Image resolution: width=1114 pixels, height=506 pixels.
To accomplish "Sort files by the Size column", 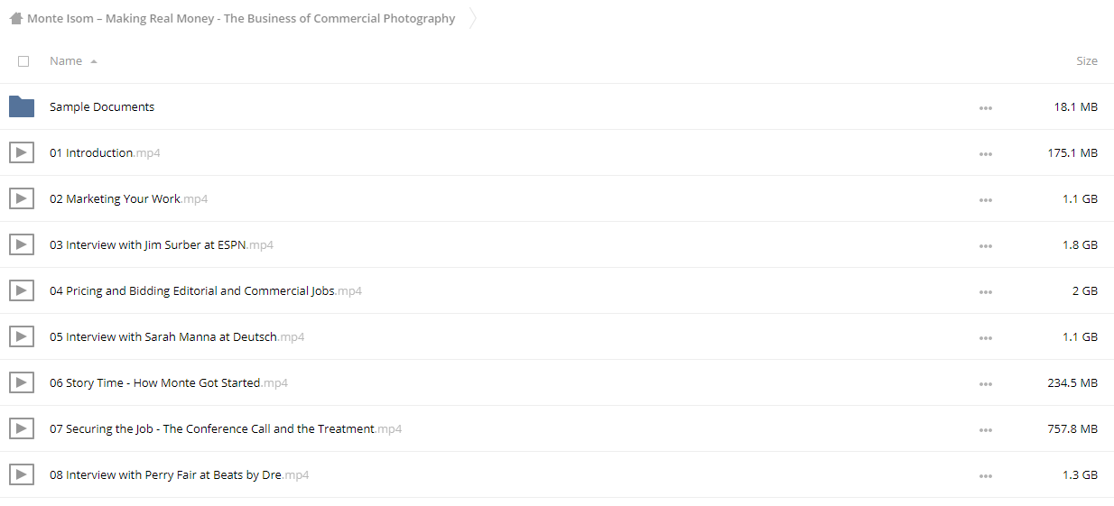I will pyautogui.click(x=1087, y=60).
